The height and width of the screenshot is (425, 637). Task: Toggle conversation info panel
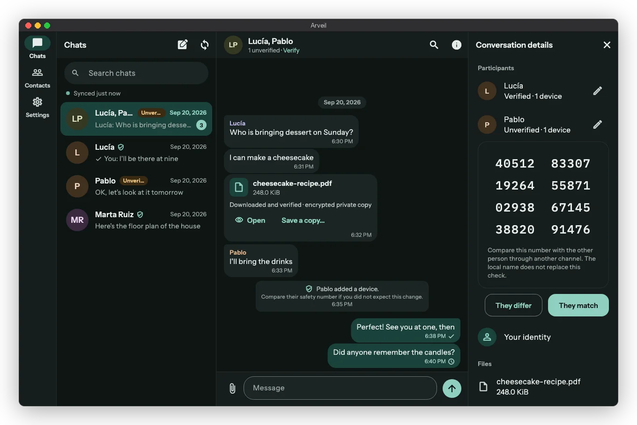pyautogui.click(x=457, y=45)
